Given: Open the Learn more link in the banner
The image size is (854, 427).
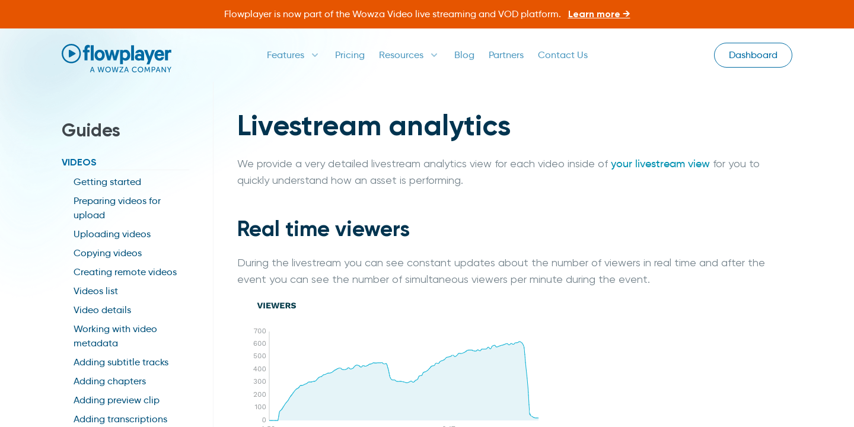Looking at the screenshot, I should click(x=598, y=14).
